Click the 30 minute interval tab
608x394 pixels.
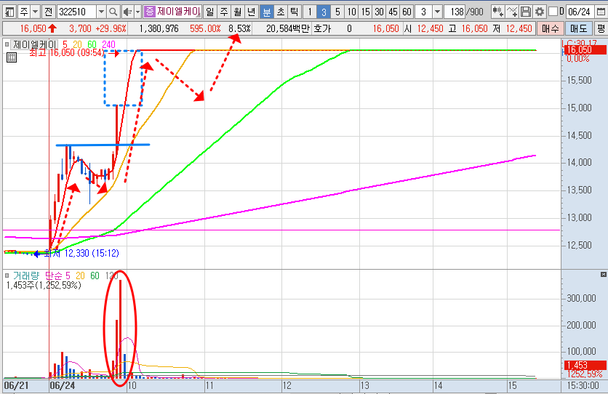(379, 12)
